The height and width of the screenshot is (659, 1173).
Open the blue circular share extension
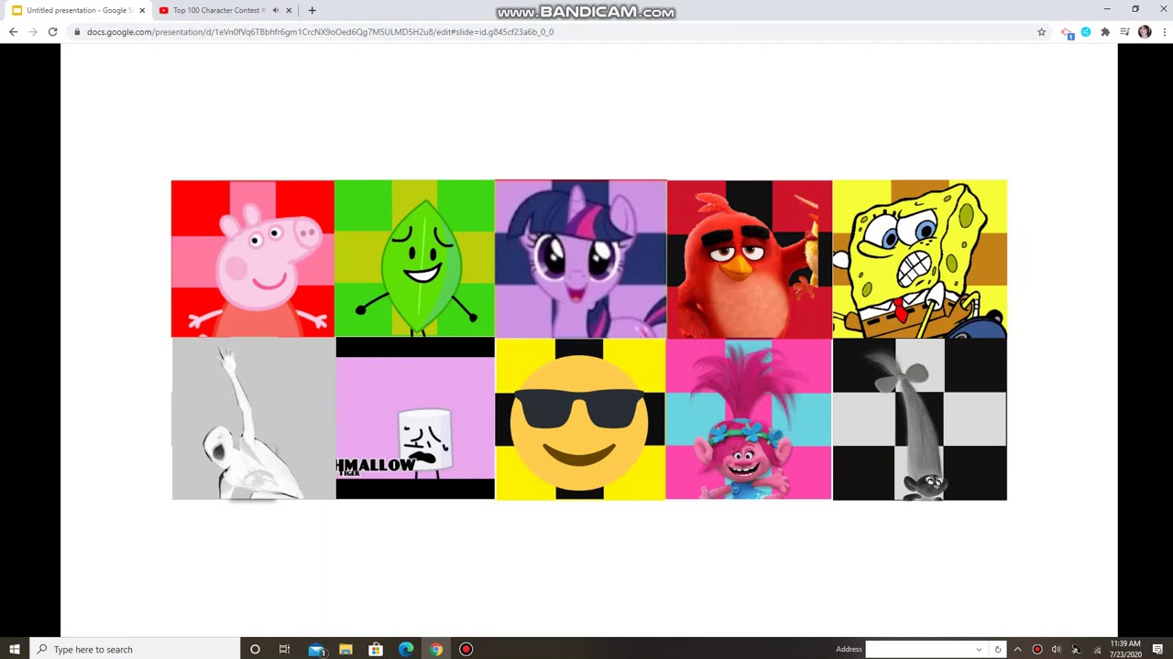1086,32
